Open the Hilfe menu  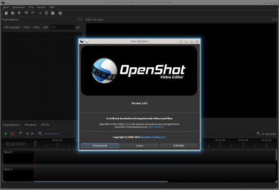click(52, 7)
